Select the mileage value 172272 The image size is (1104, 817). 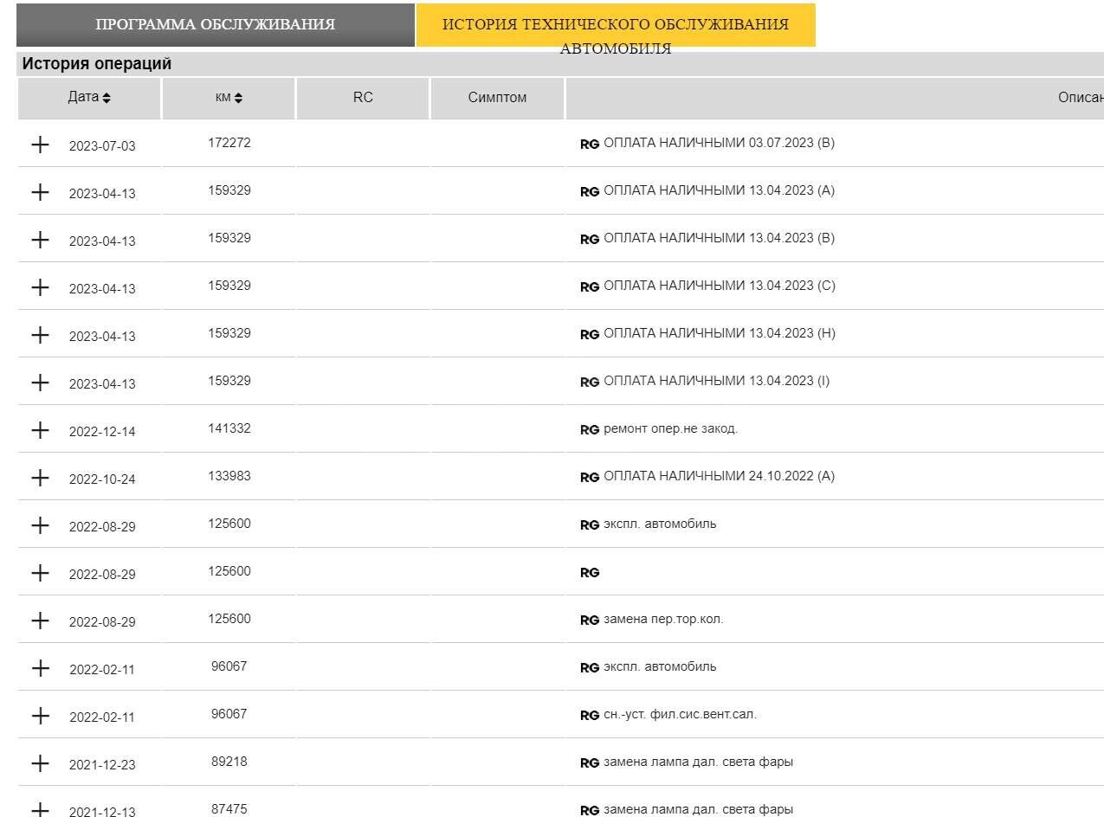(x=229, y=143)
